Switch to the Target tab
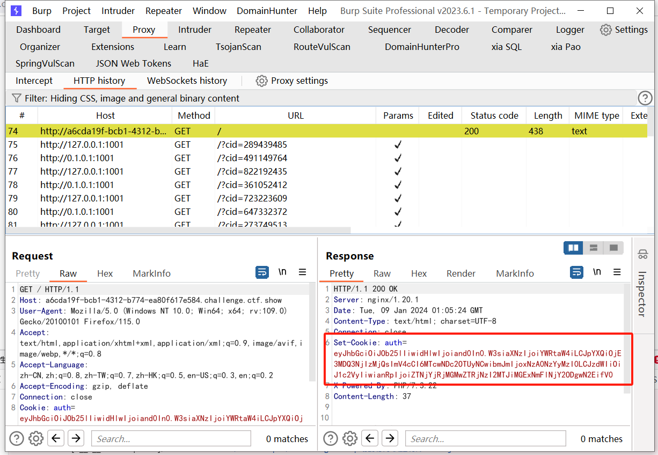 [97, 30]
